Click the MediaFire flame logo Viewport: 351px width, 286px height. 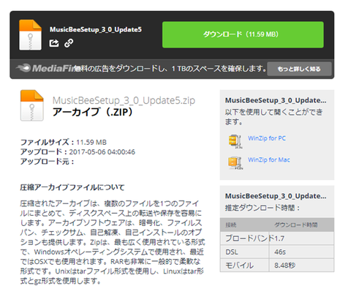coord(23,68)
